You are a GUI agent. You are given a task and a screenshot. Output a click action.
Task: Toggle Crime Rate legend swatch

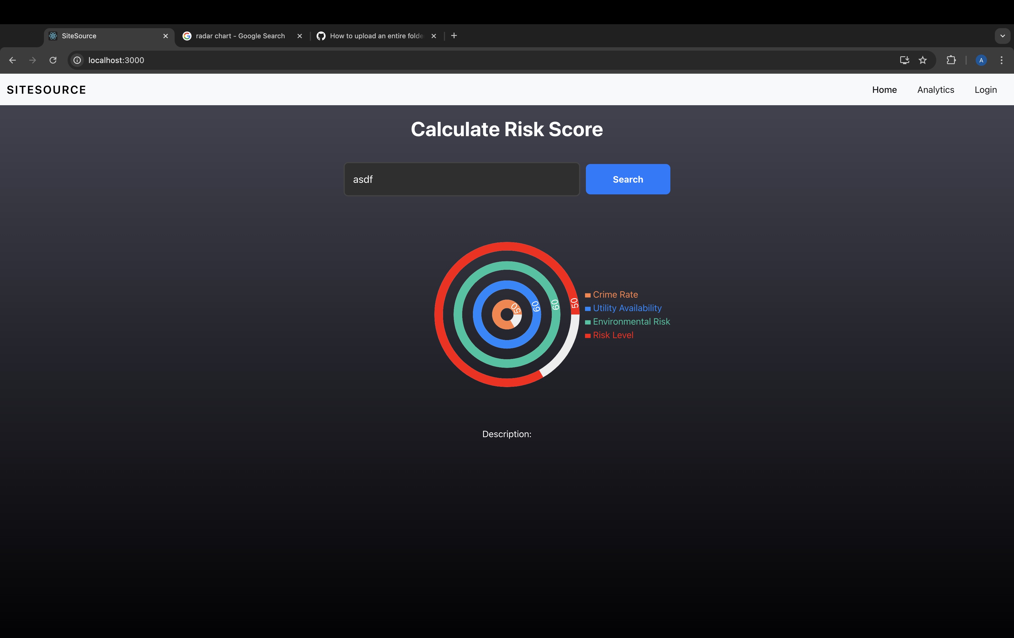588,295
